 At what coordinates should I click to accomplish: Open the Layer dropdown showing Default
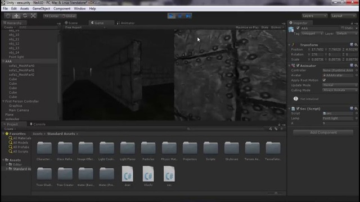coord(346,34)
